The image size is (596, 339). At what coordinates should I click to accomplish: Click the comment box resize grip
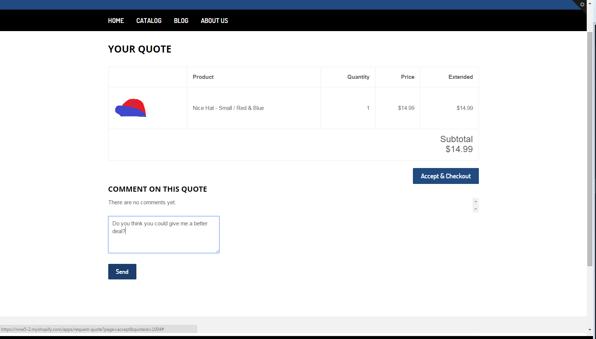pos(218,251)
